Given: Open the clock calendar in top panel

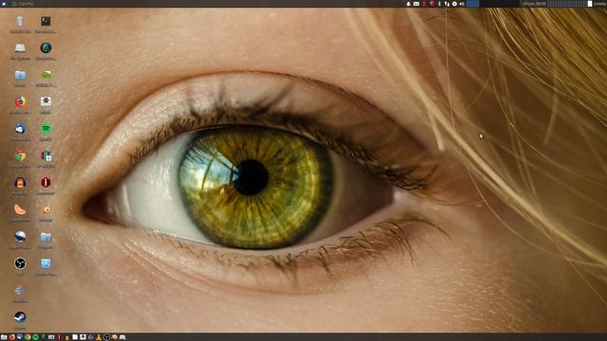Looking at the screenshot, I should 534,4.
